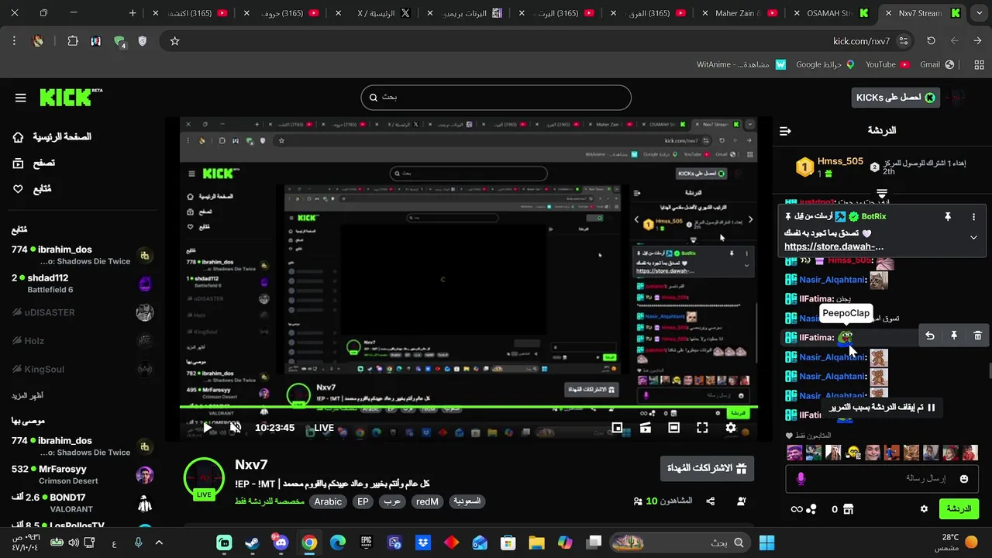Image resolution: width=992 pixels, height=558 pixels.
Task: Open the KICKs infinity balance
Action: [x=804, y=509]
